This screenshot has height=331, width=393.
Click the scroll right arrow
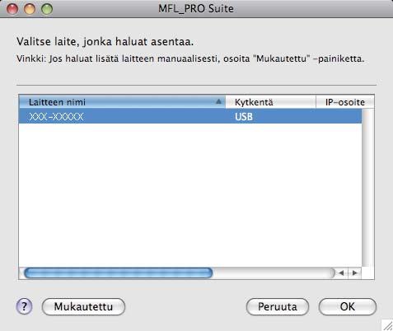[x=355, y=273]
